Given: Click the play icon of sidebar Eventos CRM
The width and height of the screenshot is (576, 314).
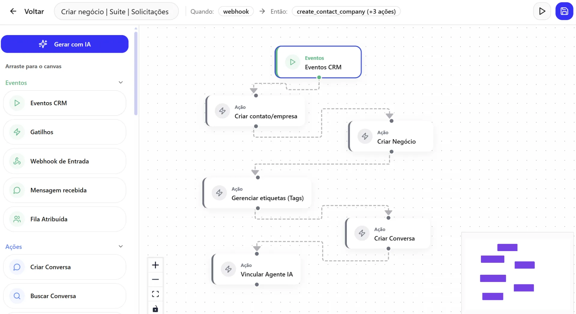Looking at the screenshot, I should point(17,103).
